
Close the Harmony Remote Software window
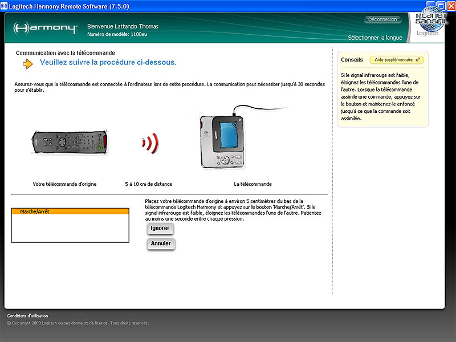click(x=451, y=6)
